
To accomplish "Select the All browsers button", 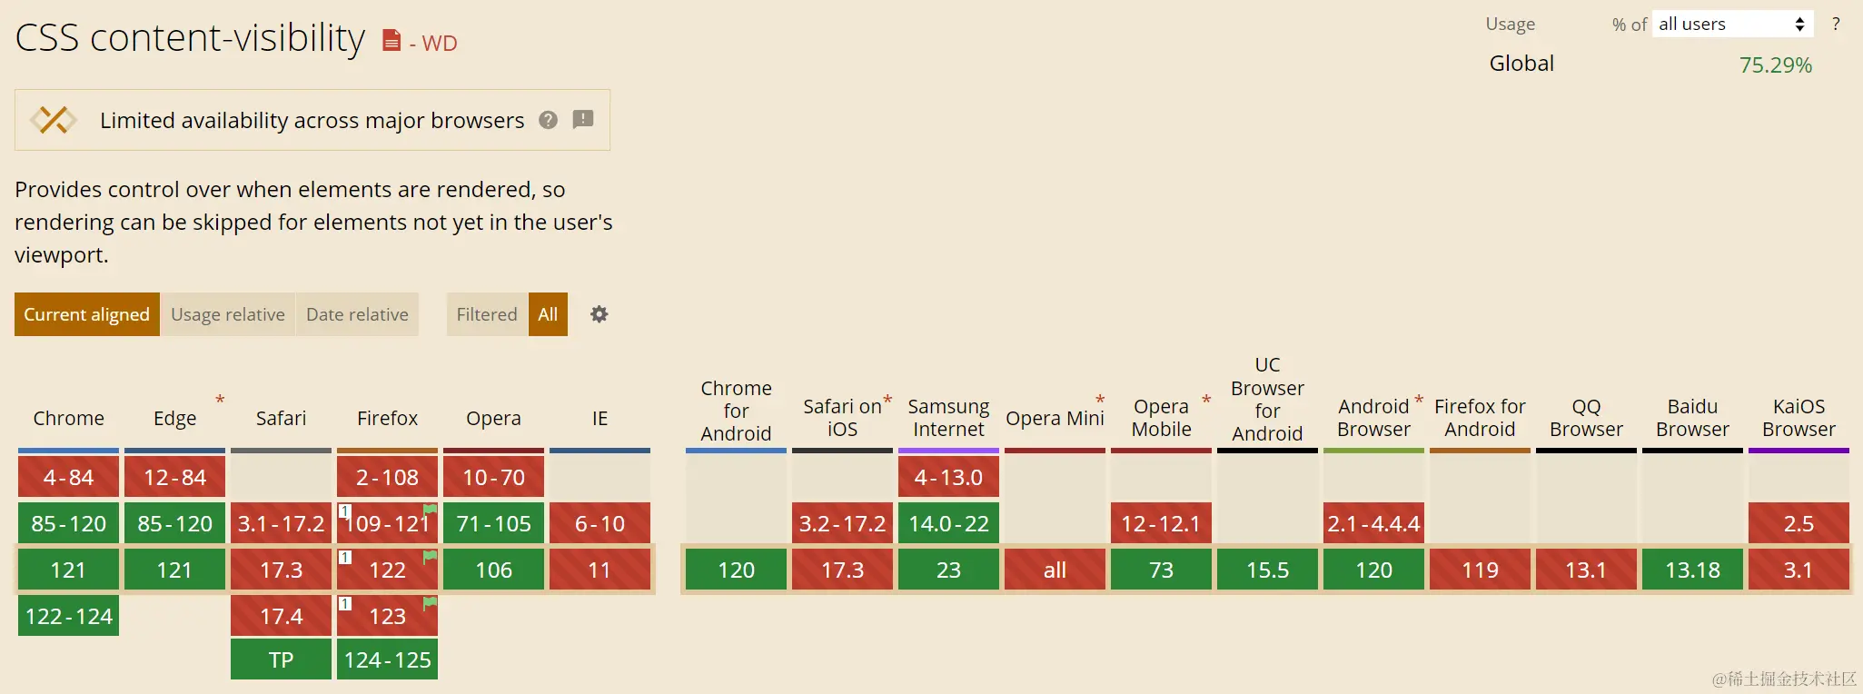I will point(548,314).
